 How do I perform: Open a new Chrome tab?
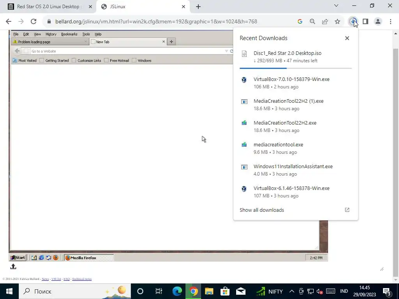[x=198, y=7]
